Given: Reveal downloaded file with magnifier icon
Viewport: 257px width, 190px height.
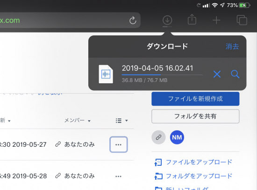Looking at the screenshot, I should coord(235,74).
